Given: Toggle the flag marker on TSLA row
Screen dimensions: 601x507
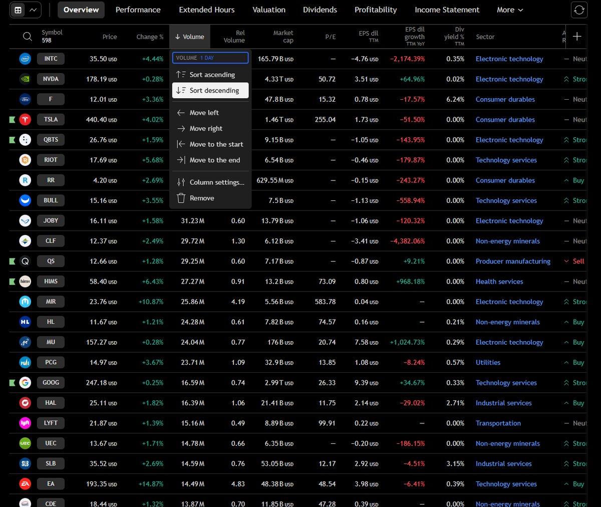Looking at the screenshot, I should click(13, 120).
